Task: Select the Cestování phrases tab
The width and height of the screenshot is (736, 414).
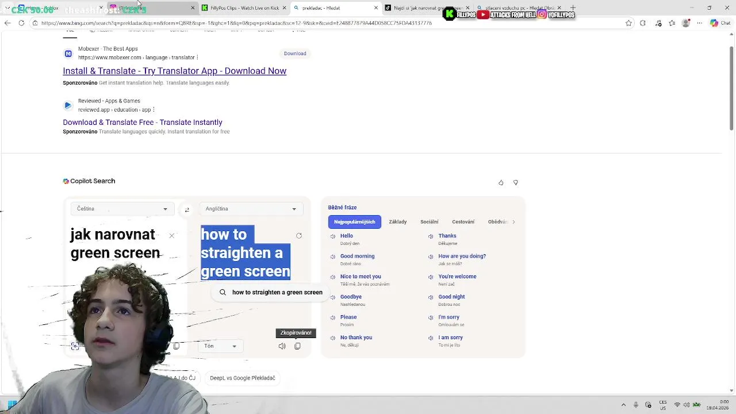Action: (x=463, y=222)
